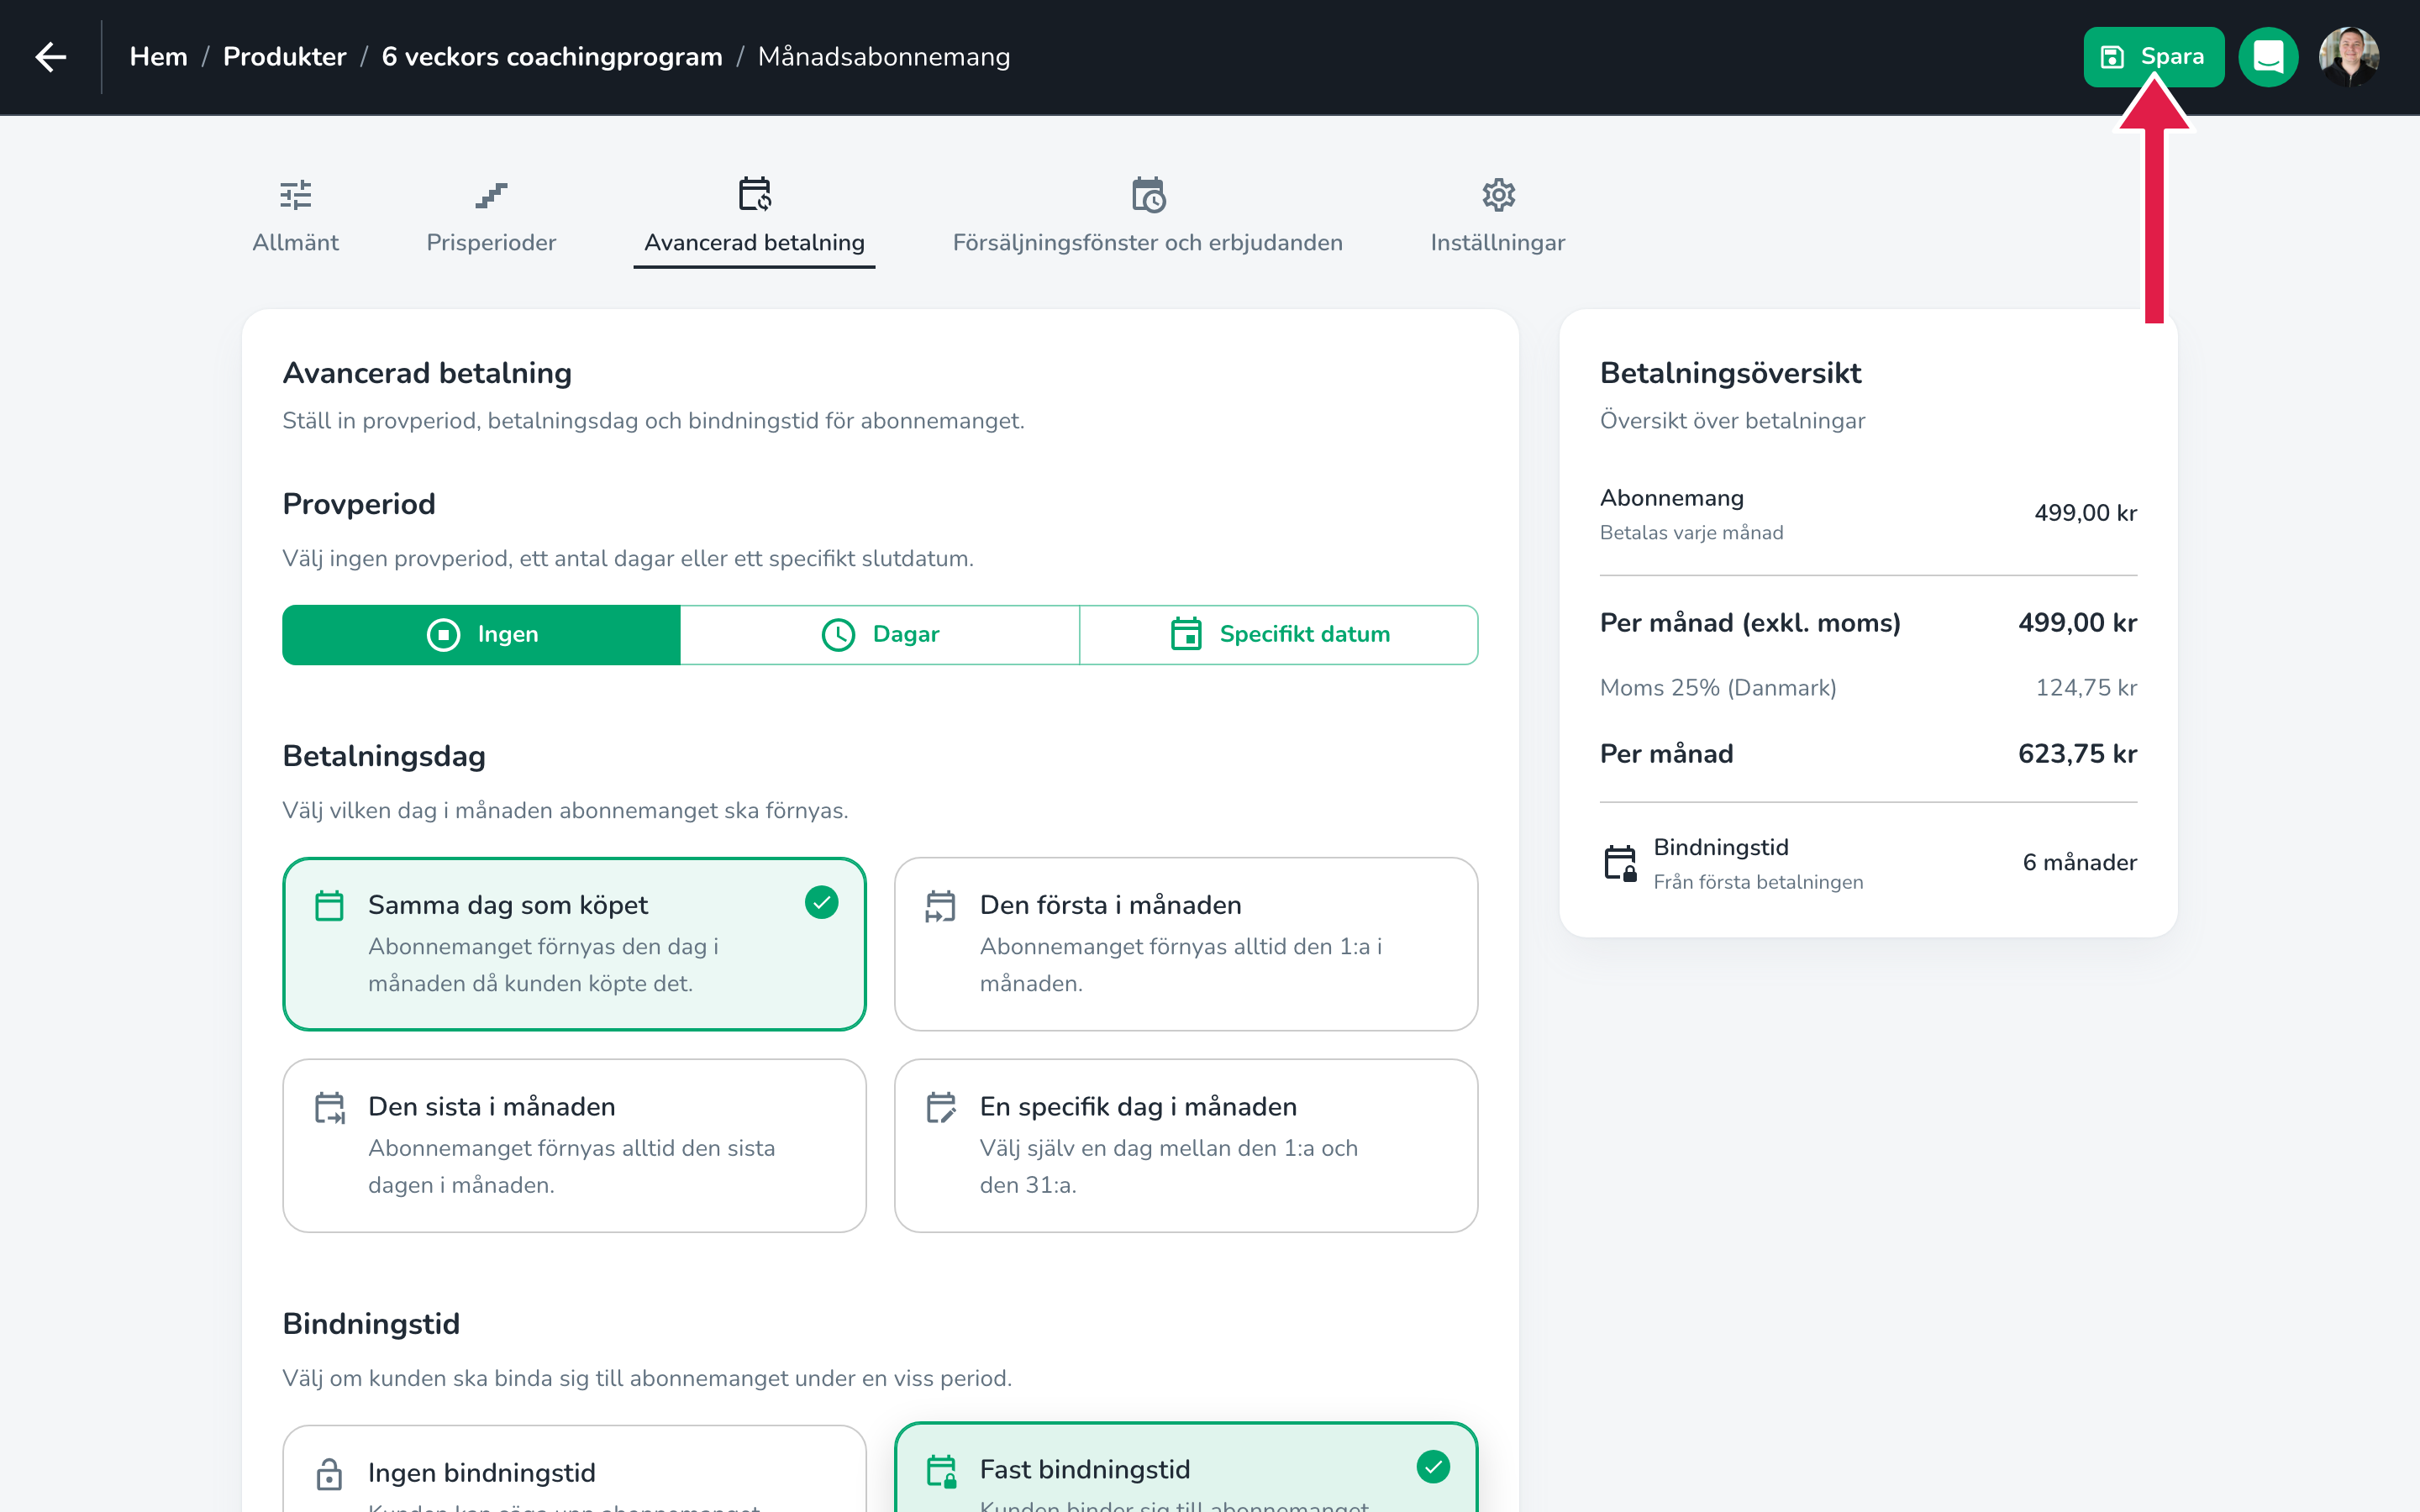This screenshot has width=2420, height=1512.
Task: Click checkmark on Samma dag som köpet
Action: [x=822, y=903]
